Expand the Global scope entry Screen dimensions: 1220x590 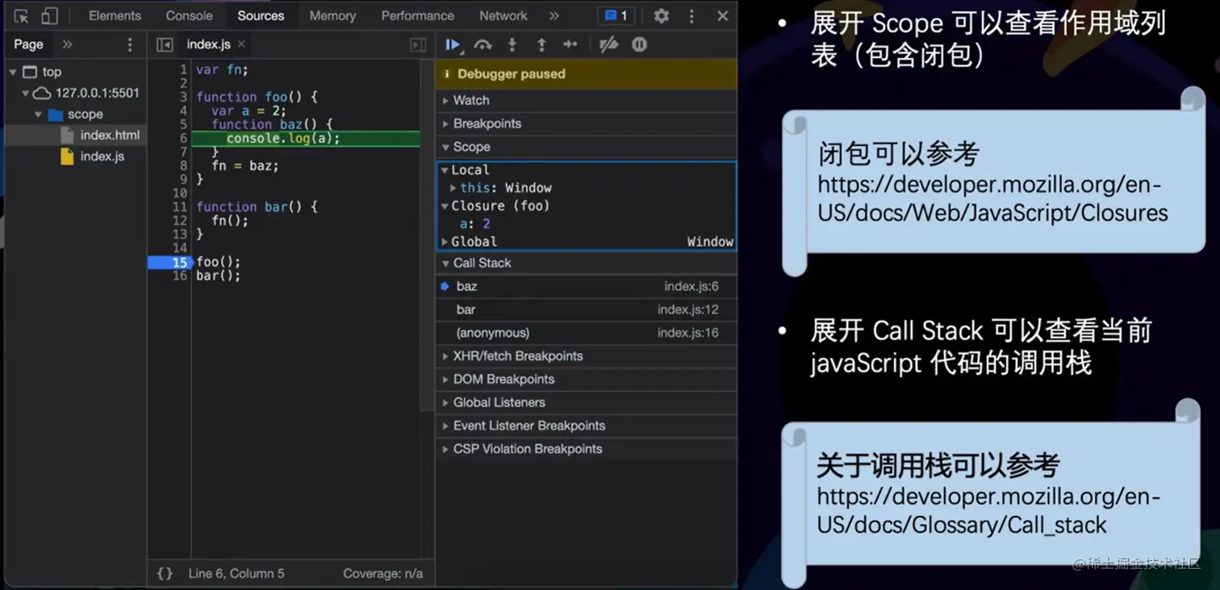point(445,241)
